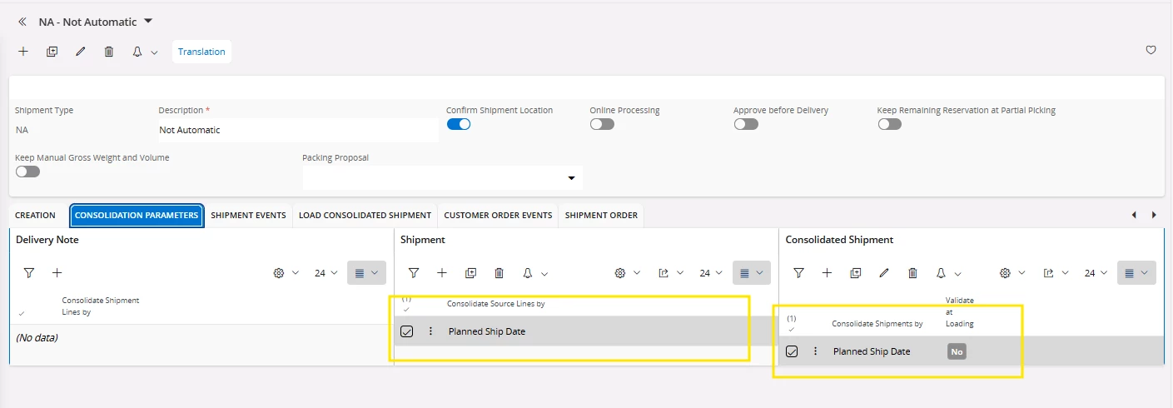Screen dimensions: 1173x408
Task: Open the Delivery Note filter icon
Action: pyautogui.click(x=29, y=272)
